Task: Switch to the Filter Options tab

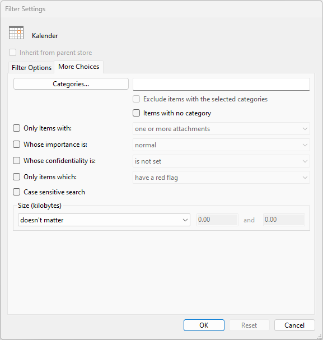Action: (31, 68)
